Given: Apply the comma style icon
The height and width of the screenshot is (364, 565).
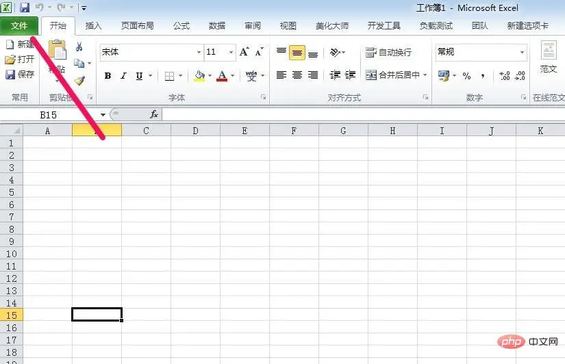Looking at the screenshot, I should point(483,76).
